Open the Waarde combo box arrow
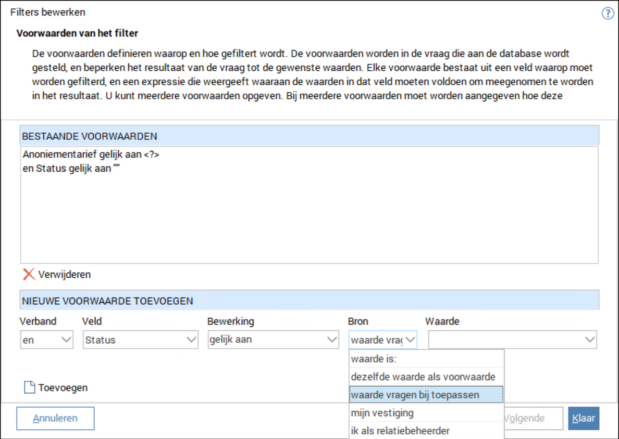Screen dimensions: 619x439 [590, 340]
